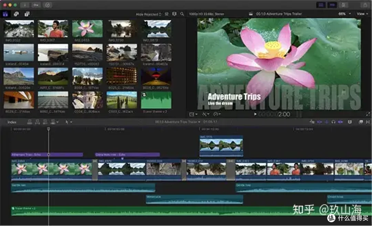Show the Photos and Audio sidebar
Image resolution: width=372 pixels, height=226 pixels.
(16, 14)
